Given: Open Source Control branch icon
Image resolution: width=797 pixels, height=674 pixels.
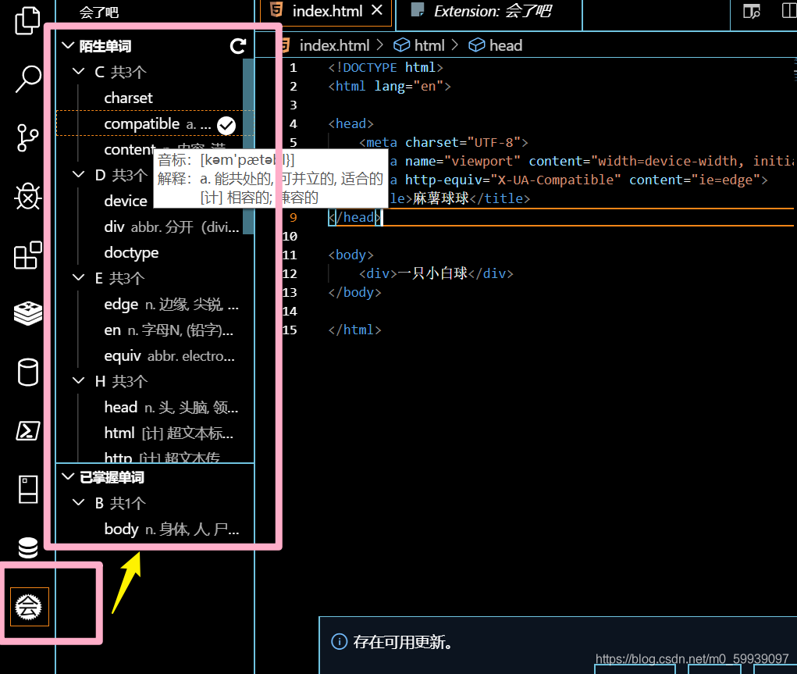Looking at the screenshot, I should pos(27,138).
